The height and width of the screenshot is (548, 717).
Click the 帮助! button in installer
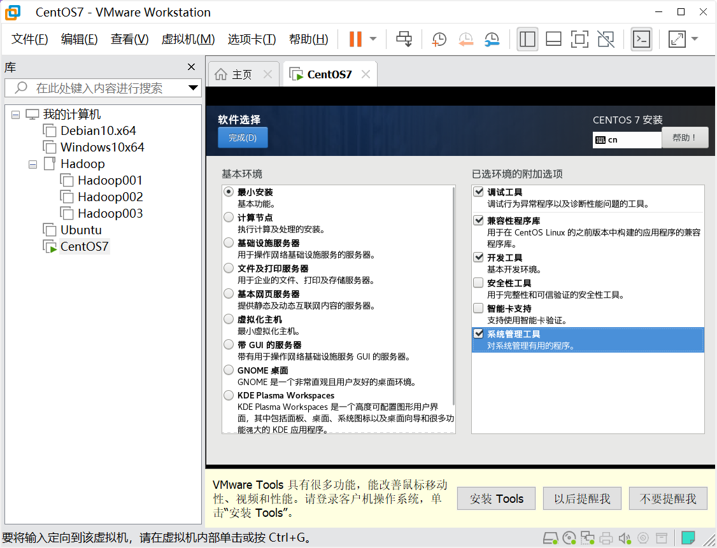[685, 137]
